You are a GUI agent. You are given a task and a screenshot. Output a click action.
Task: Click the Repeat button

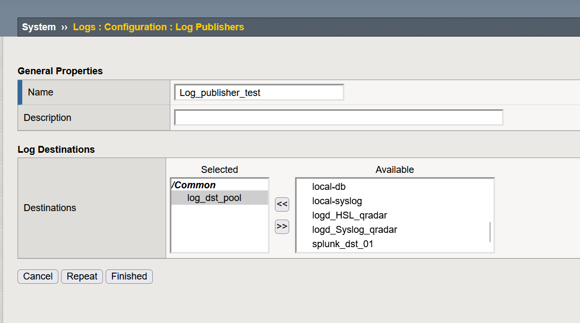click(82, 276)
